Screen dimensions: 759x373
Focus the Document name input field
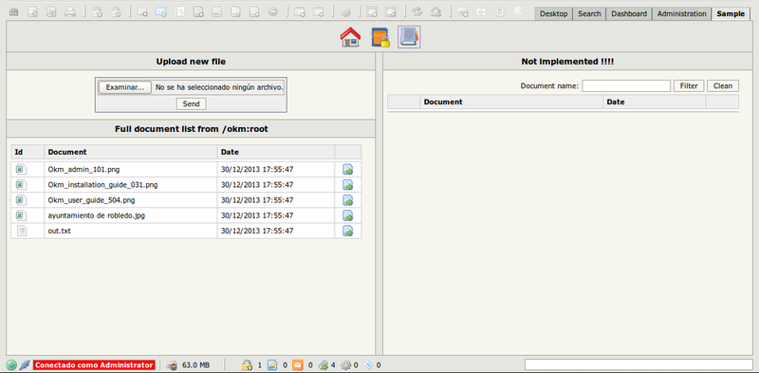click(626, 85)
